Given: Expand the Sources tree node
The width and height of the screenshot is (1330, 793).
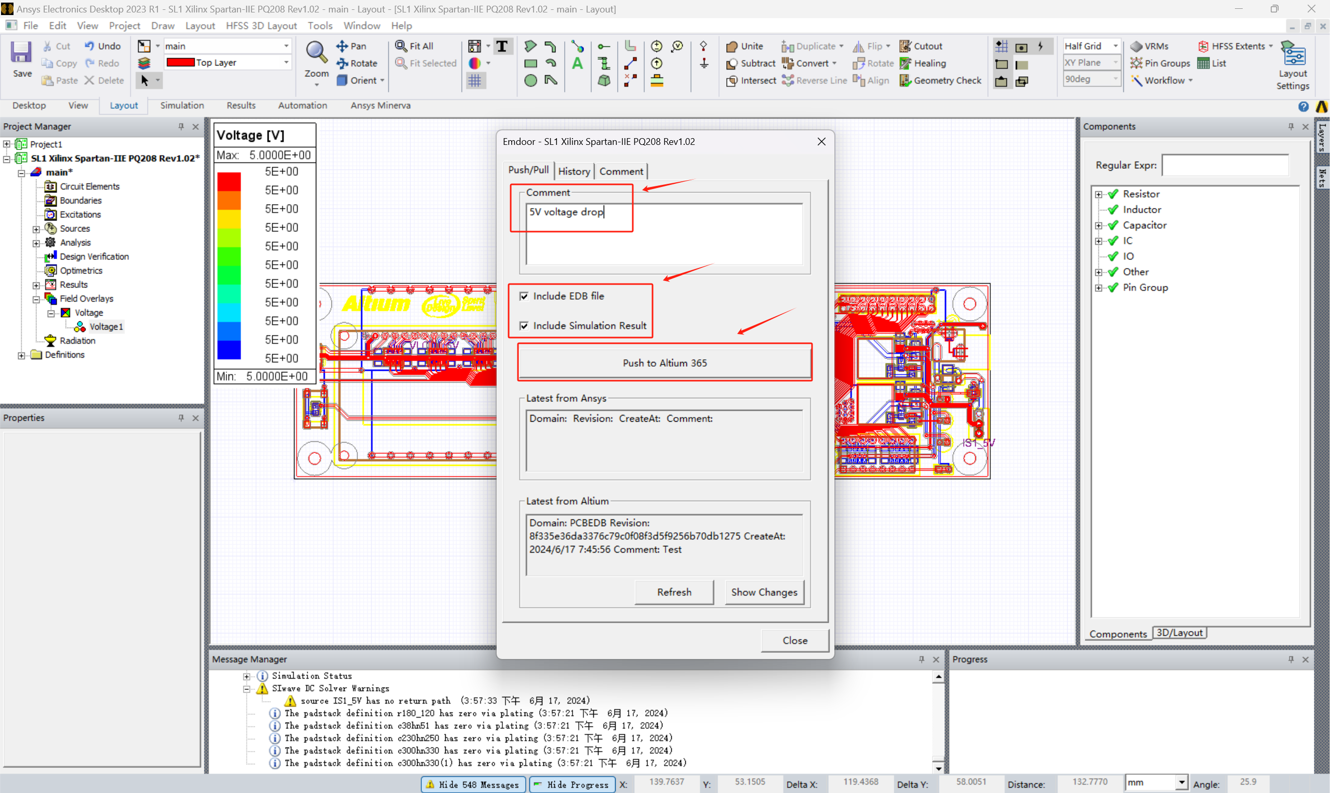Looking at the screenshot, I should [x=36, y=229].
